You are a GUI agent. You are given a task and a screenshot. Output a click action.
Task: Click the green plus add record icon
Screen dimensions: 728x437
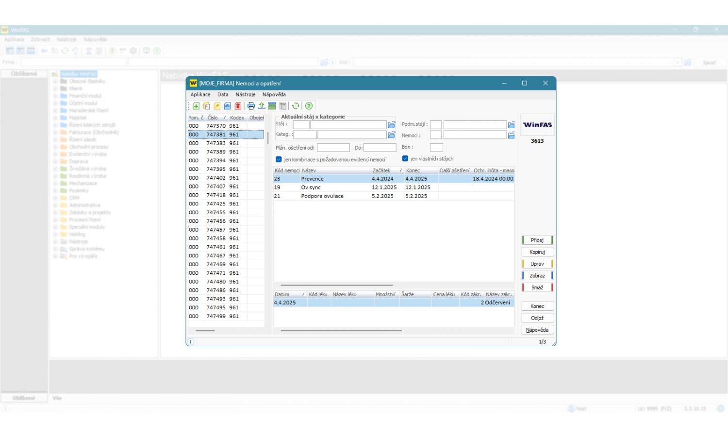tap(196, 106)
